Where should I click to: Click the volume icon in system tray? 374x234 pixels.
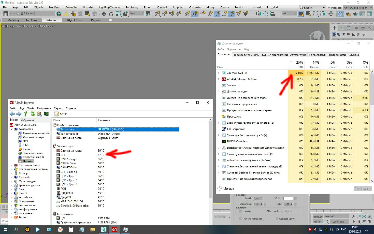pyautogui.click(x=337, y=230)
